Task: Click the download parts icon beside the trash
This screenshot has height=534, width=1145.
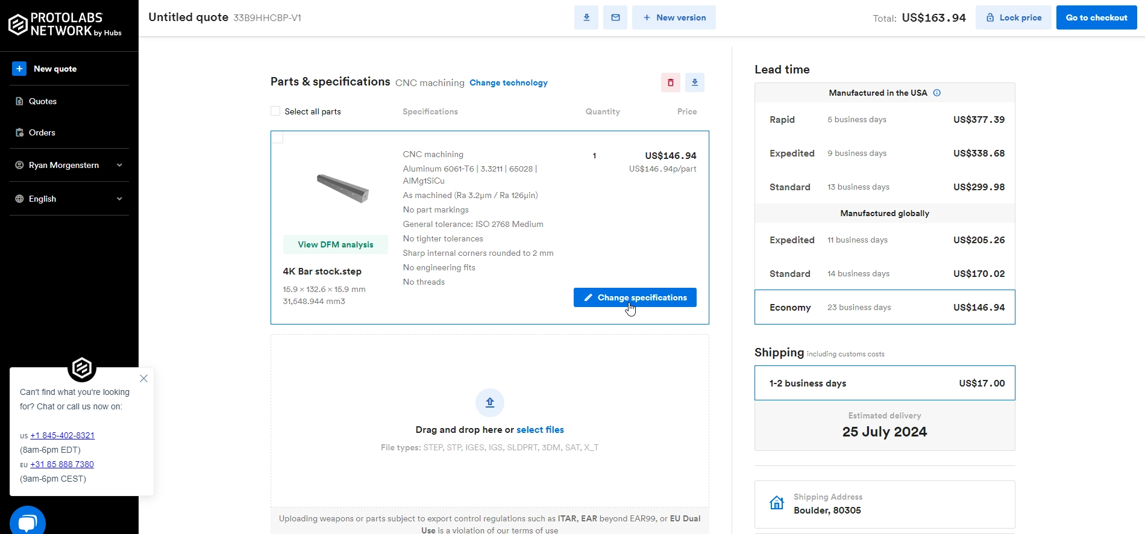Action: click(x=695, y=82)
